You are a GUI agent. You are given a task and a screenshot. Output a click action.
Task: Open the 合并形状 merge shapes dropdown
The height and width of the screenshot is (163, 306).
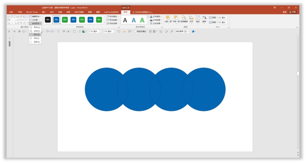point(35,23)
